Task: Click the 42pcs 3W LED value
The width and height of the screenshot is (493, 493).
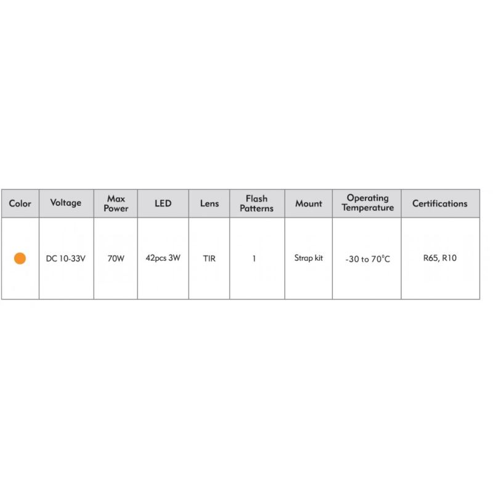Action: click(x=163, y=258)
